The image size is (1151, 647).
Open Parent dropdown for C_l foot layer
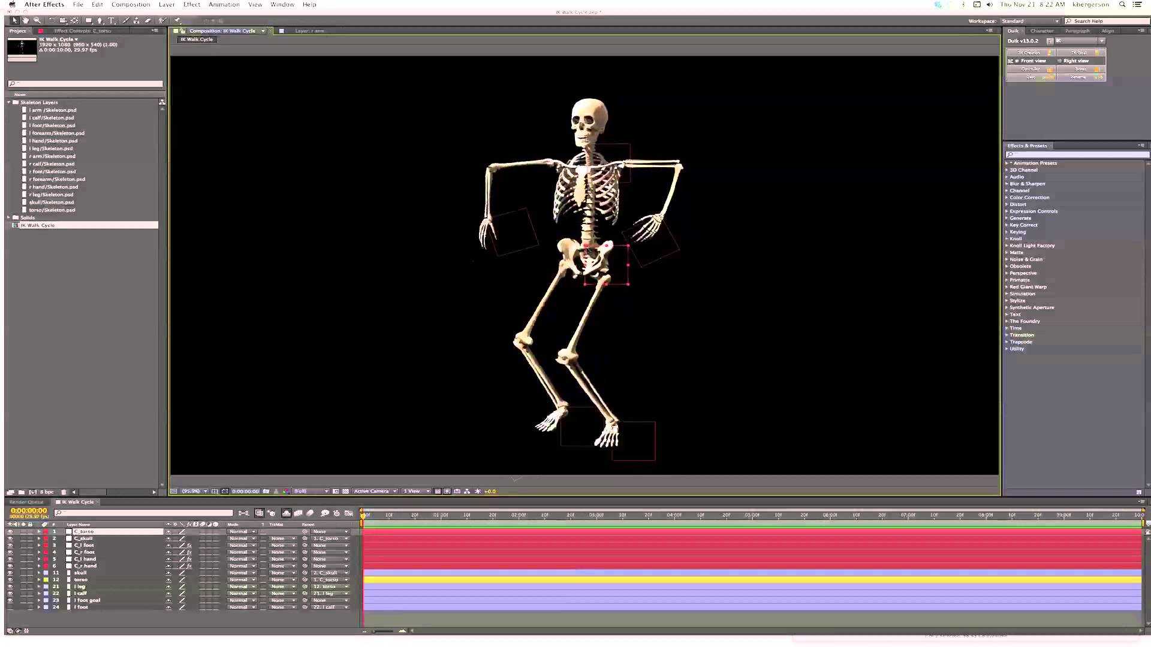click(x=330, y=546)
